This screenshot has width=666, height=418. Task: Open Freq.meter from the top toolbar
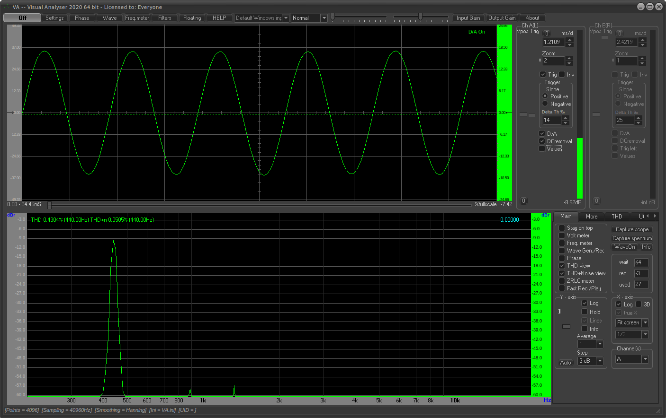click(137, 18)
